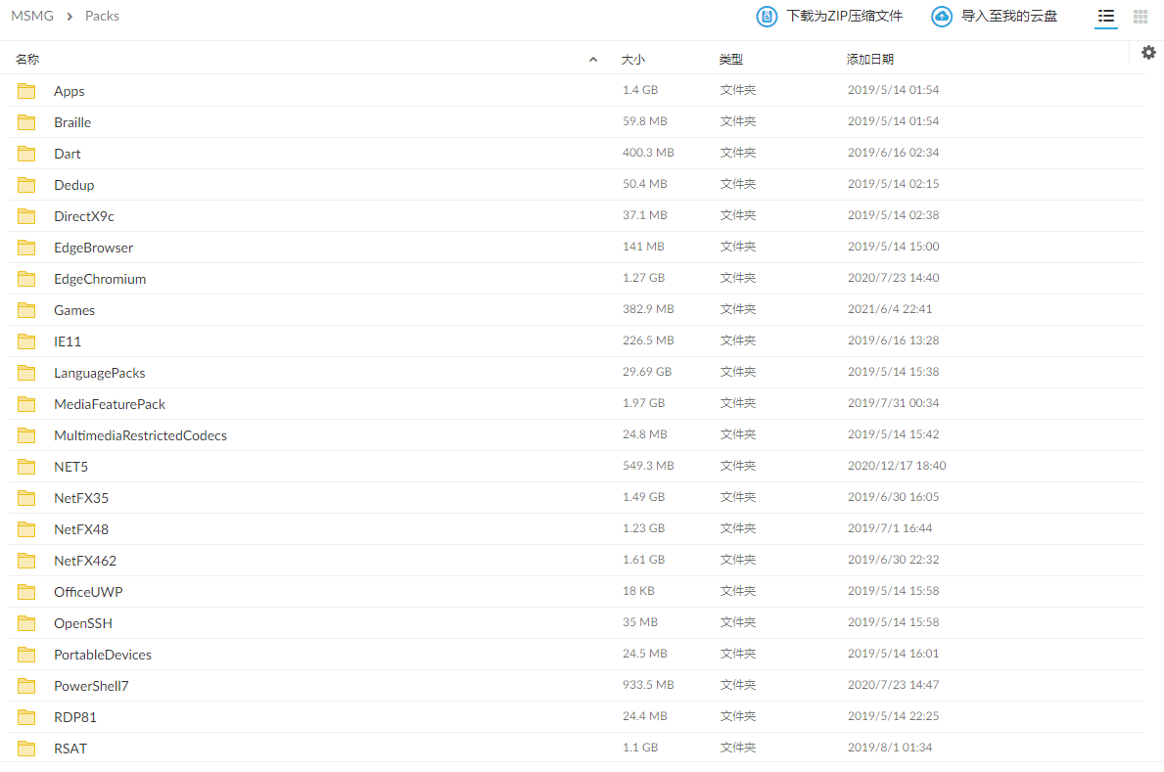
Task: Click the EdgeBrowser folder icon
Action: [26, 248]
